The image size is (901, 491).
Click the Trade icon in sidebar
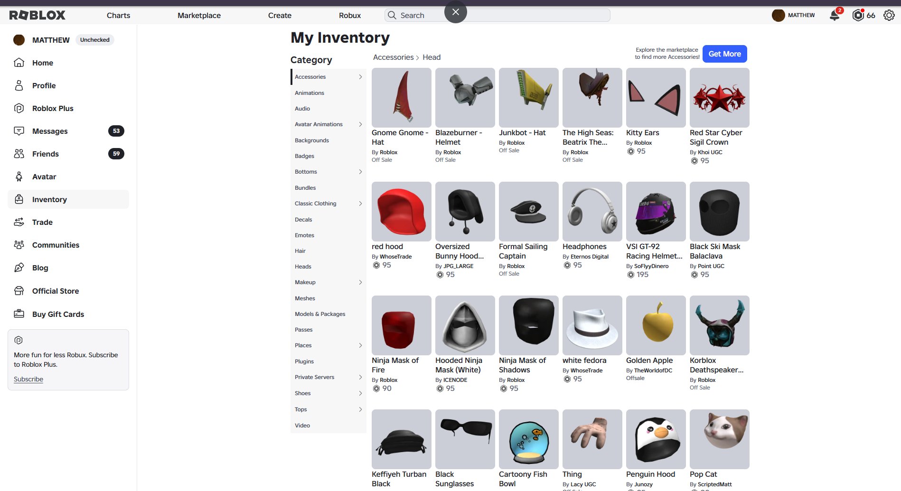(19, 222)
